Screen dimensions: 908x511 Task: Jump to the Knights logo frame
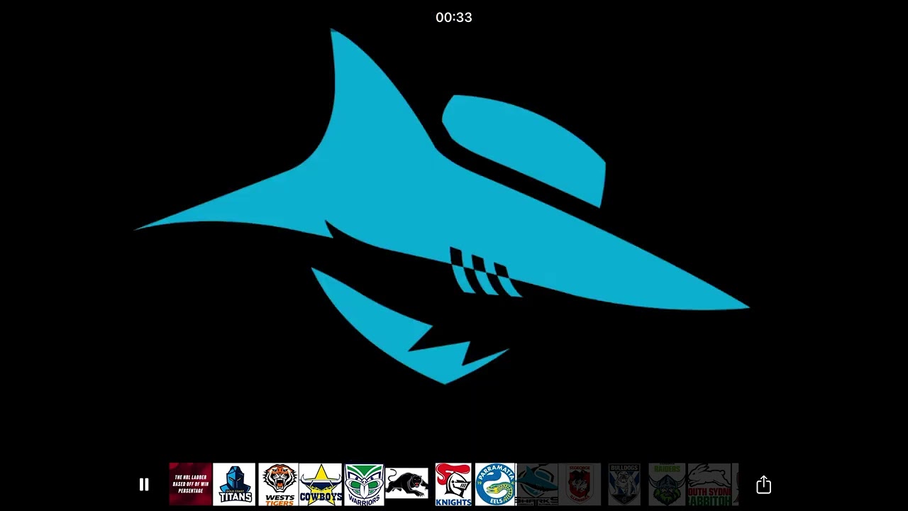coord(453,484)
